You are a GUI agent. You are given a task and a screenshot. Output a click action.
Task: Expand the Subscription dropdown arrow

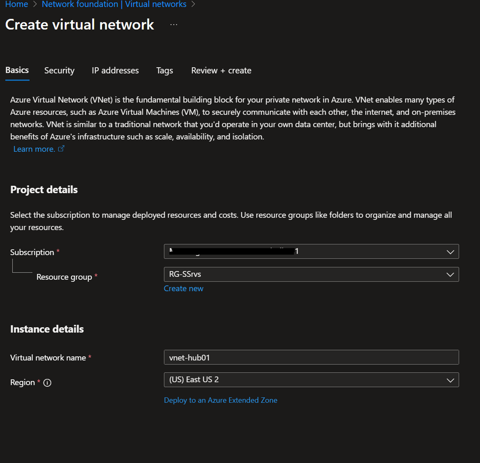pyautogui.click(x=450, y=252)
